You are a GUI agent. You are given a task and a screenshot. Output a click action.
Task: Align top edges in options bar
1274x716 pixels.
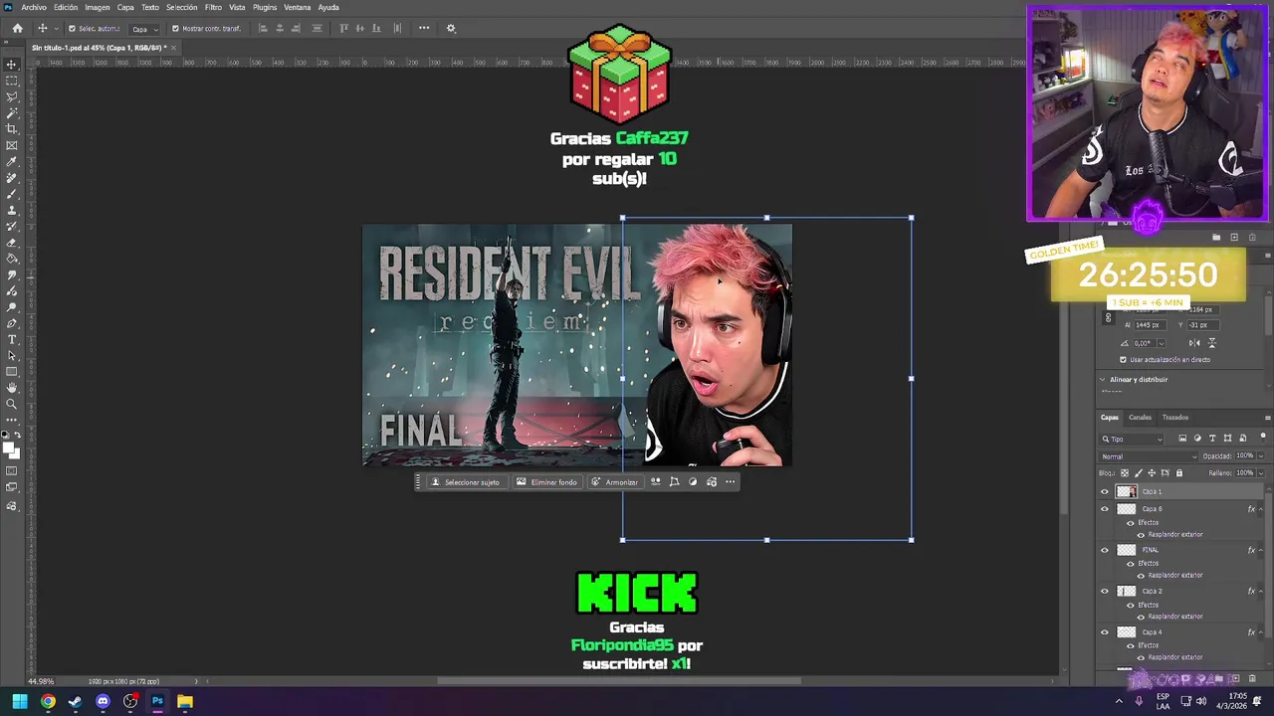pos(343,28)
